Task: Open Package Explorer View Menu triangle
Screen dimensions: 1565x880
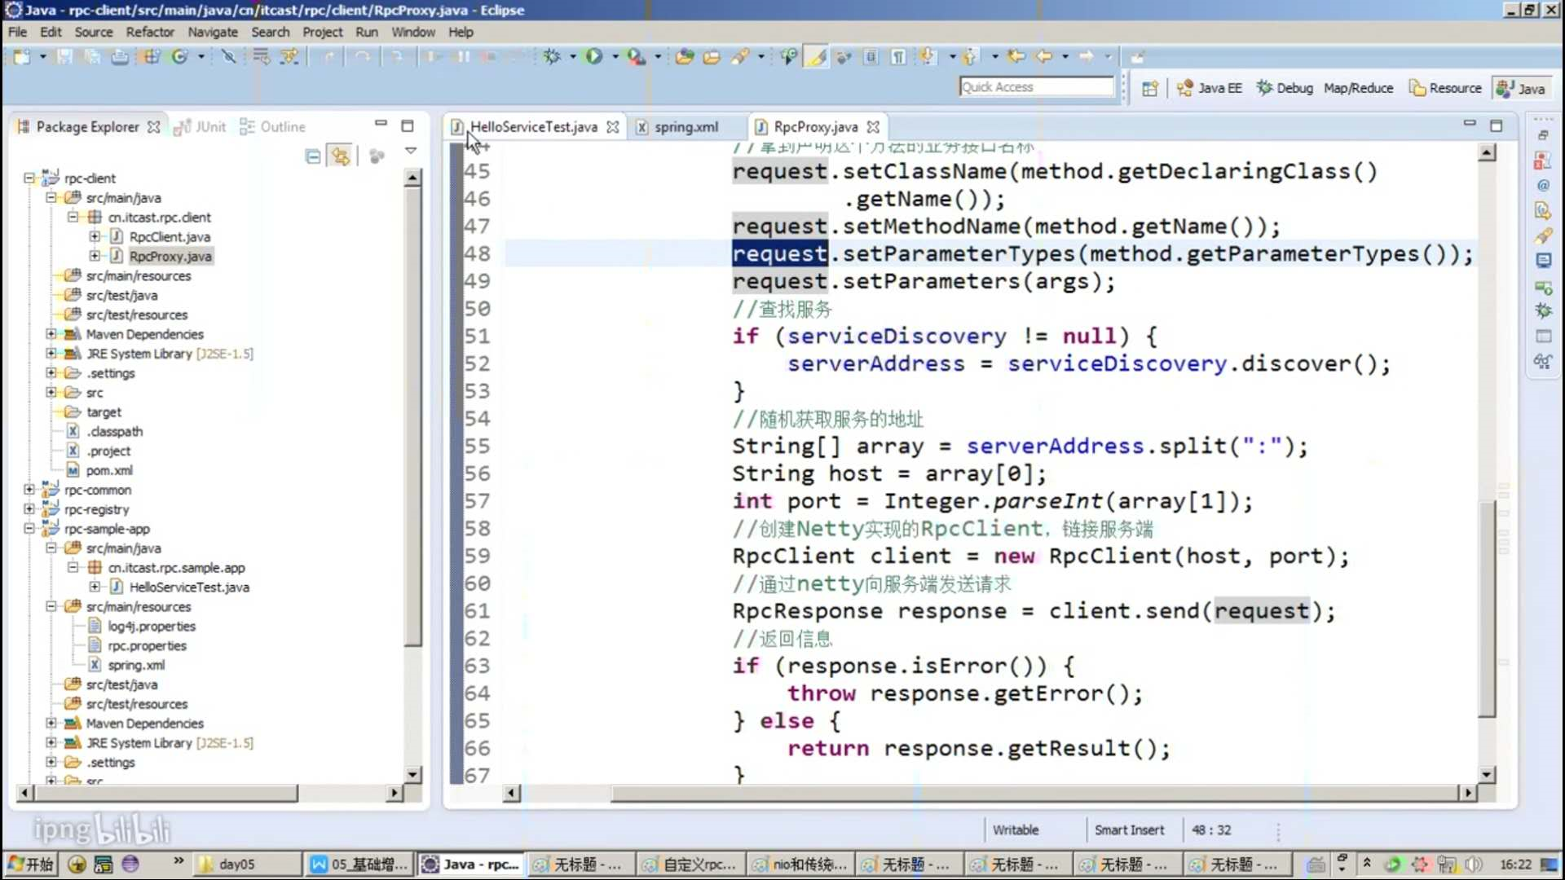Action: pos(411,151)
